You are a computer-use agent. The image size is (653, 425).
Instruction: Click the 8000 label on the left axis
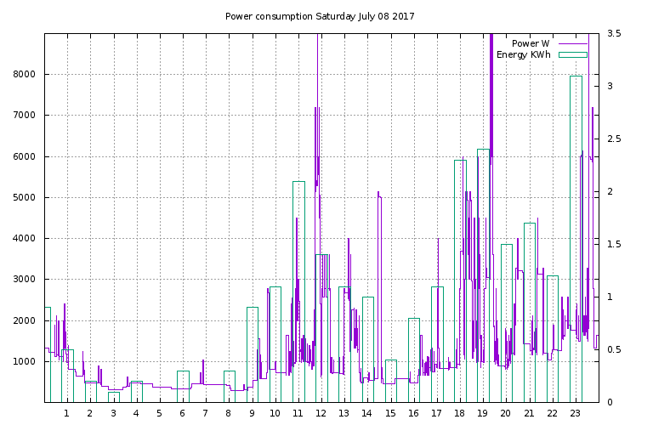pyautogui.click(x=24, y=75)
